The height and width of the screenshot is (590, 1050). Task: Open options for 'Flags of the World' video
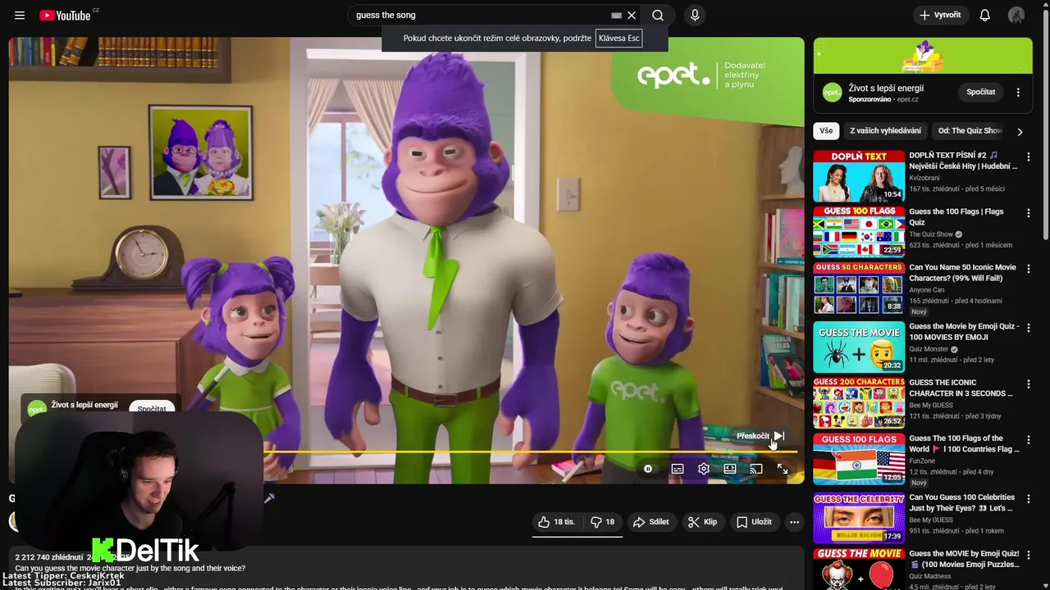(x=1028, y=439)
